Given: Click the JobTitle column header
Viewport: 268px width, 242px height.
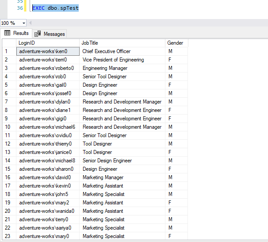Looking at the screenshot, I should (x=122, y=43).
